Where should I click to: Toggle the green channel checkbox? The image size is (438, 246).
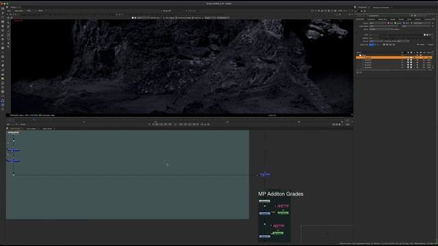[395, 23]
